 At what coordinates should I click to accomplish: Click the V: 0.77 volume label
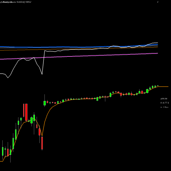pyautogui.click(x=165, y=103)
